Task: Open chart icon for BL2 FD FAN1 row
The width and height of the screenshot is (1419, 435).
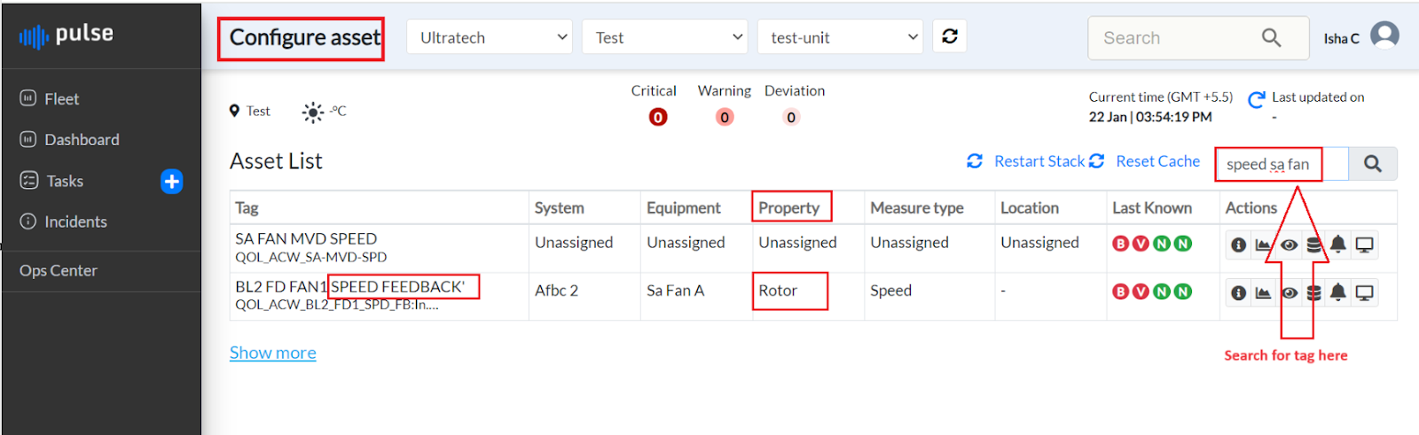Action: [x=1263, y=293]
